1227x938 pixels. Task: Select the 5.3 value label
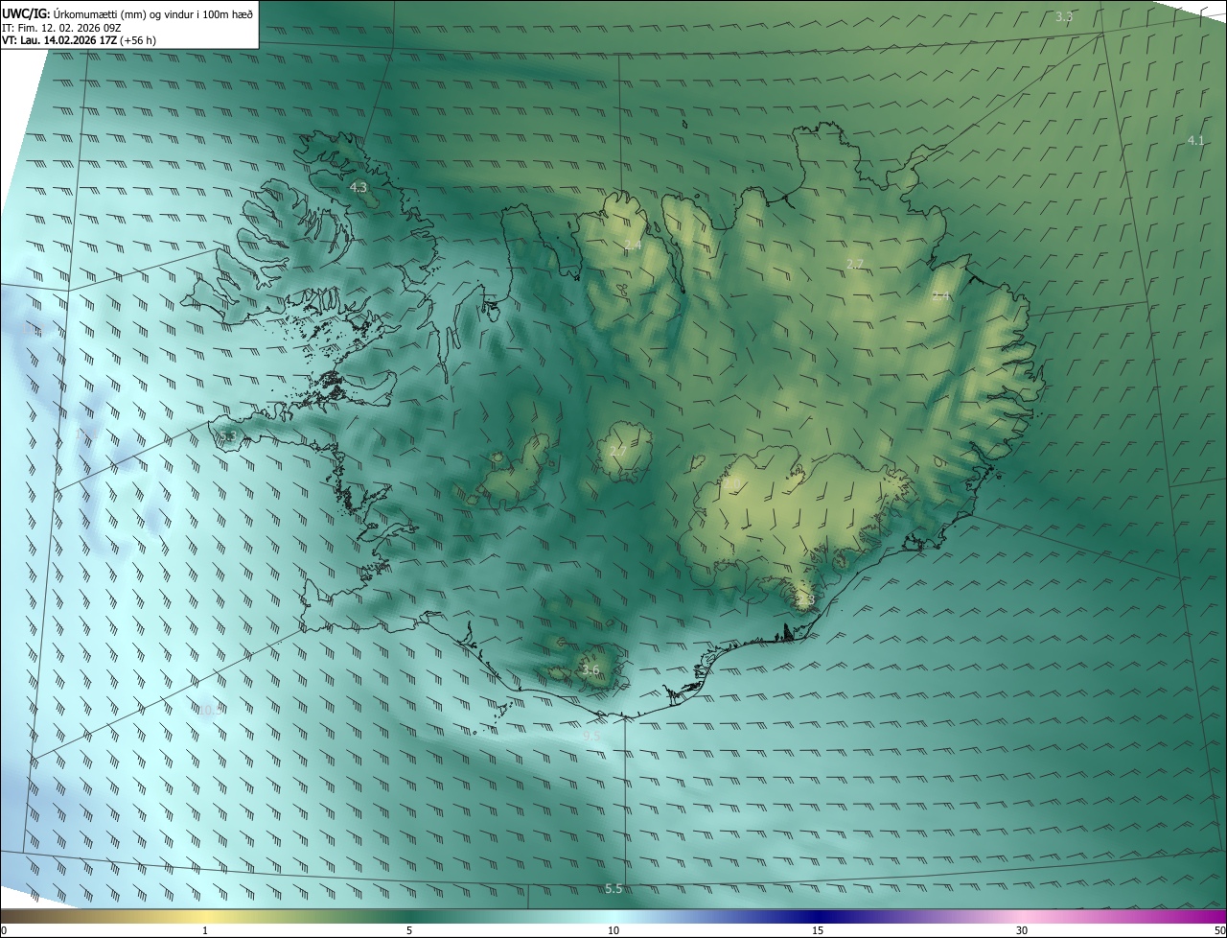click(227, 437)
